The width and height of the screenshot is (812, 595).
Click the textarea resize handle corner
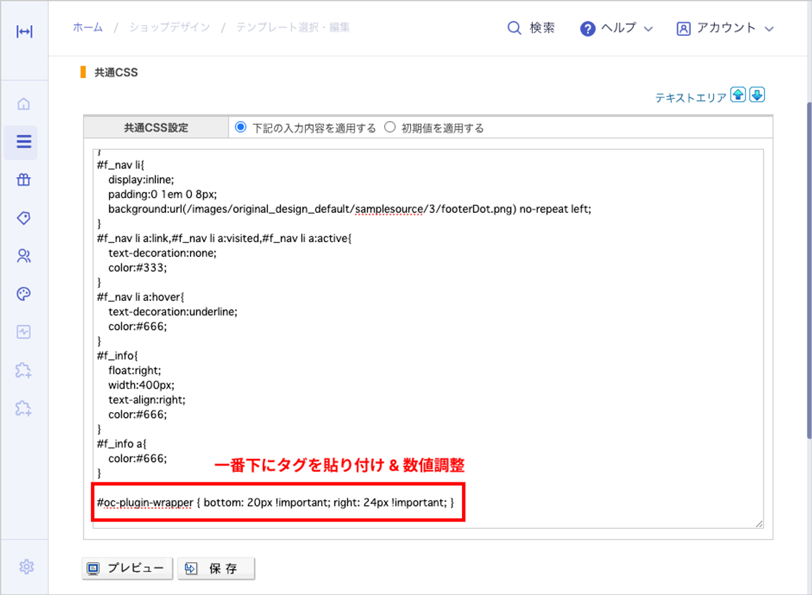point(759,523)
